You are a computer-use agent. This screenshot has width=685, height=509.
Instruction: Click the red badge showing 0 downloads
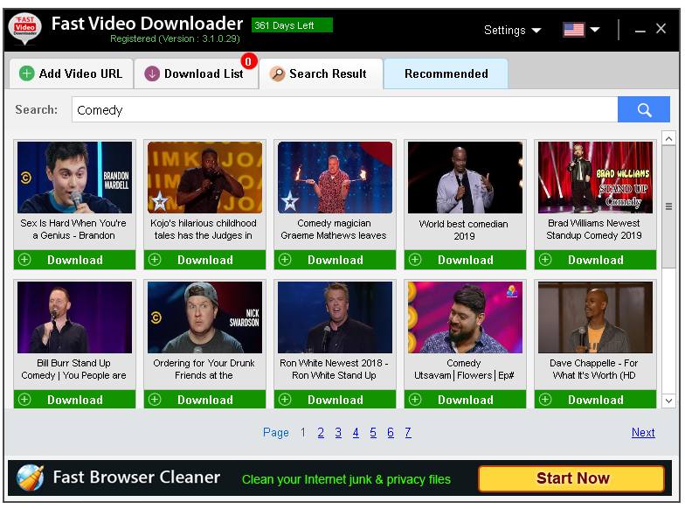tap(248, 61)
